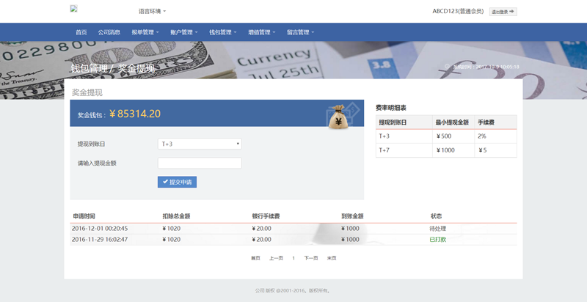The height and width of the screenshot is (302, 587).
Task: Go to previous page with 上一页
Action: coord(276,258)
